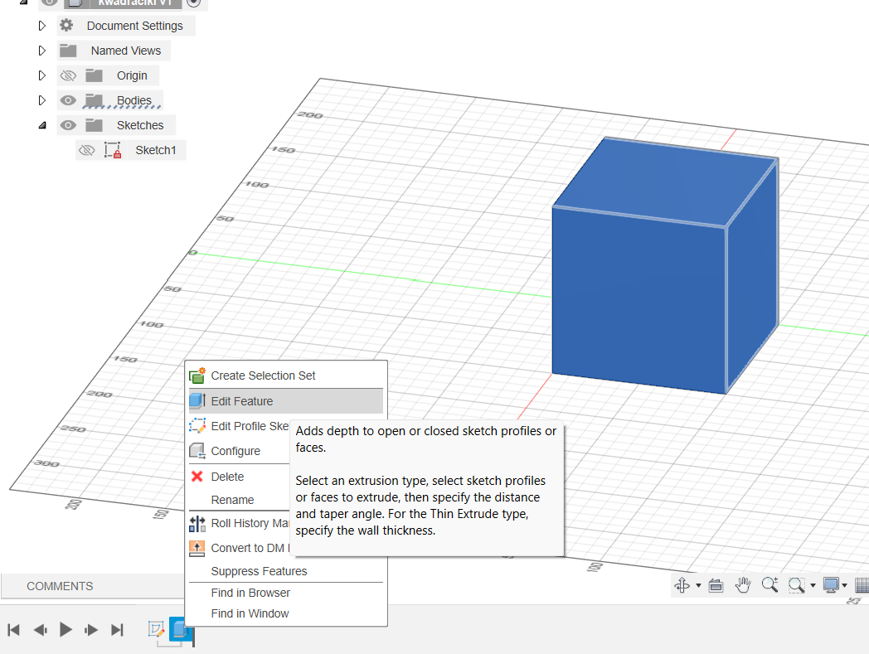Open the Zoom Window dropdown arrow
The image size is (869, 654).
[x=813, y=585]
